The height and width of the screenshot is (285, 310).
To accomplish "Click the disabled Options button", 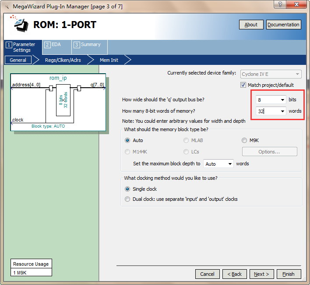I will point(269,152).
